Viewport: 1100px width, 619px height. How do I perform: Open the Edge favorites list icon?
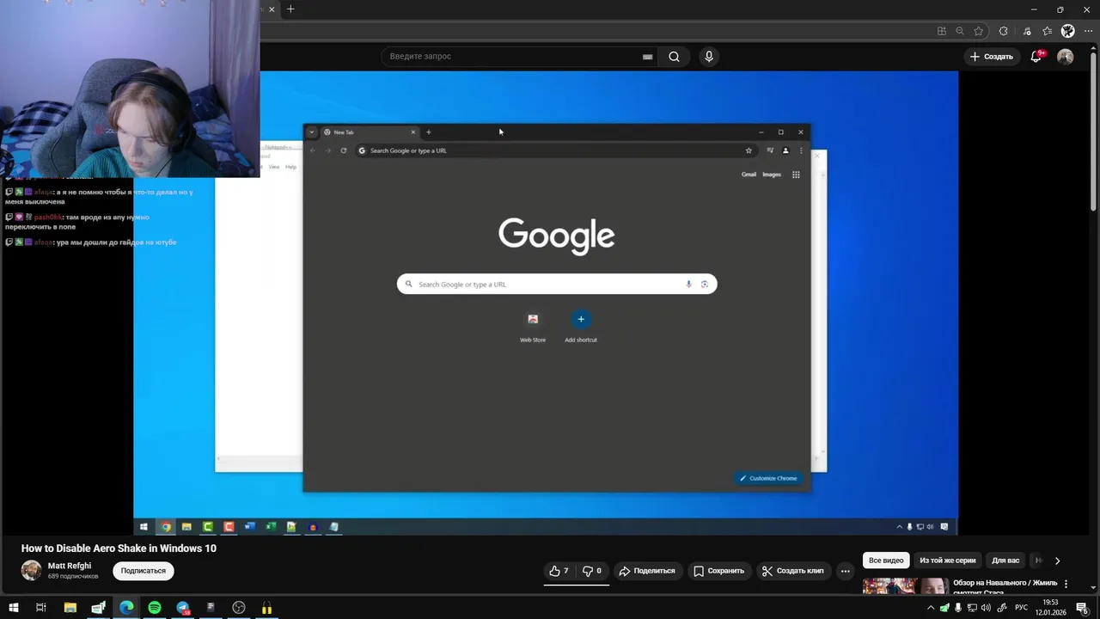tap(1047, 31)
